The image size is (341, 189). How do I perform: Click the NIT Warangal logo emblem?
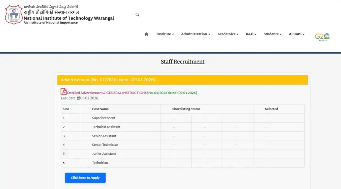point(14,14)
